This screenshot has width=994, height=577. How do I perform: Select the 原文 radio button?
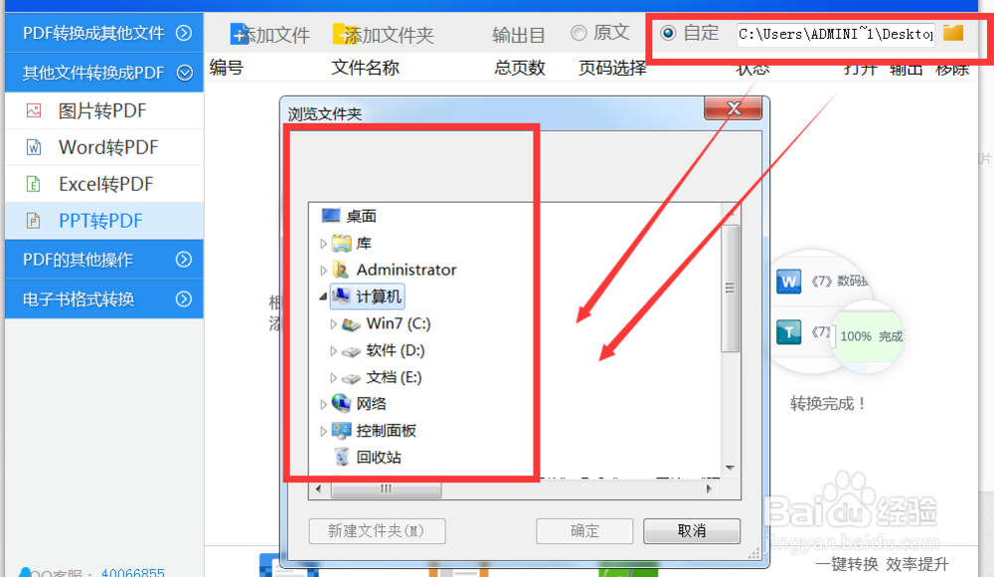[x=579, y=33]
